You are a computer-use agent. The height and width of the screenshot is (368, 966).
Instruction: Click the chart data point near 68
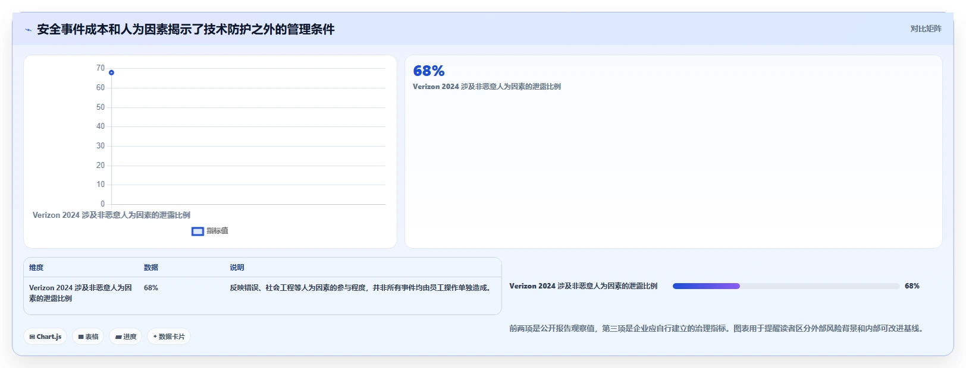111,72
